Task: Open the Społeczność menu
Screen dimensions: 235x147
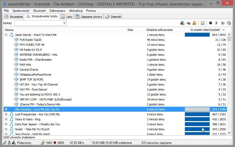Action: tap(21, 11)
